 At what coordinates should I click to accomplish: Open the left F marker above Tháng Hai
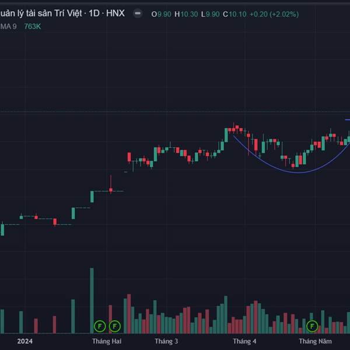[100, 326]
